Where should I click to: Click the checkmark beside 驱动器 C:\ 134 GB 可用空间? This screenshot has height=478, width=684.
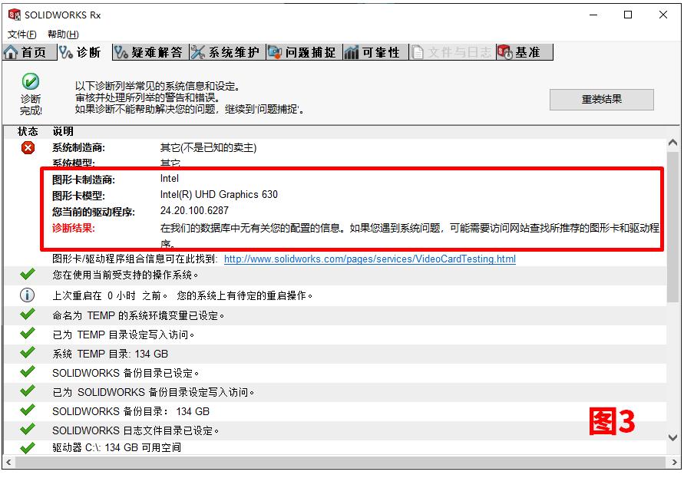click(x=28, y=447)
